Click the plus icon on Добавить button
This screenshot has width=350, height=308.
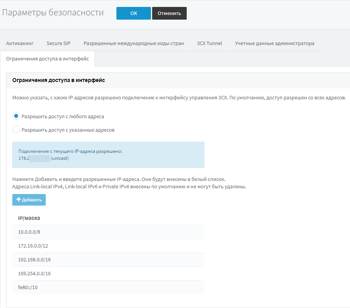click(x=18, y=200)
